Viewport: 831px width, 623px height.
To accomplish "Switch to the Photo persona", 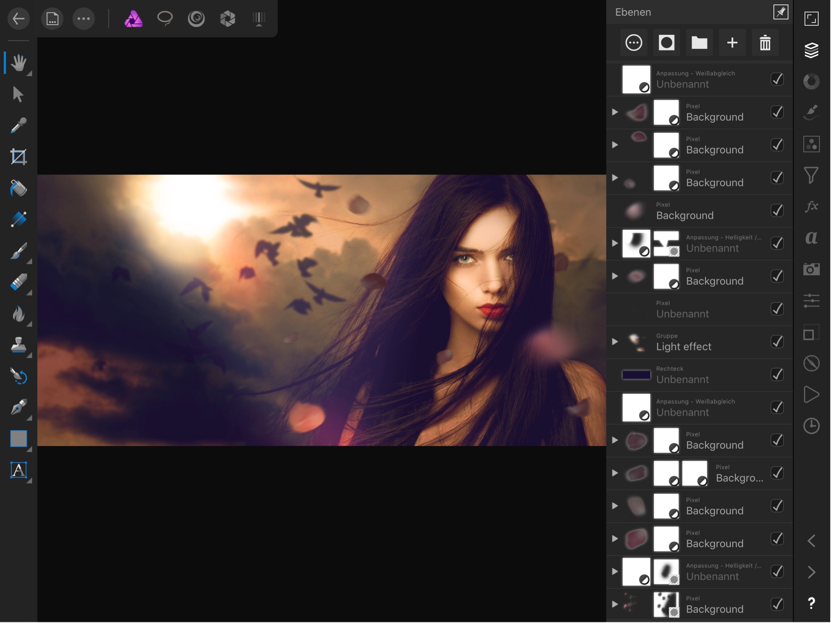I will click(133, 18).
